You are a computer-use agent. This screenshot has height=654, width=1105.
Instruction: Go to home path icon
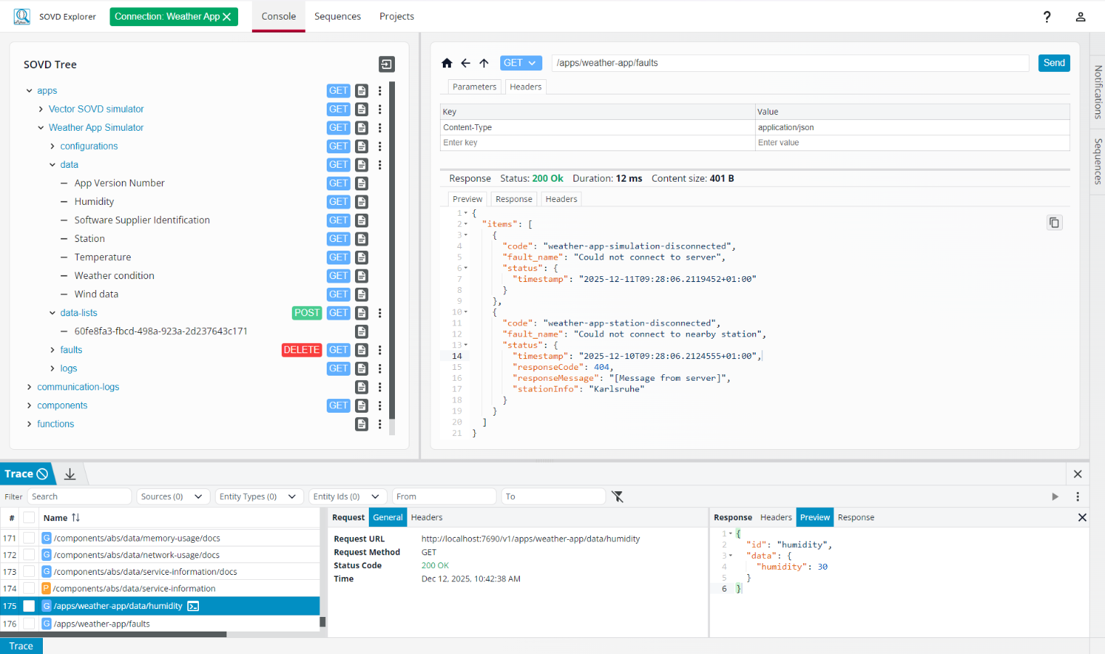(447, 63)
